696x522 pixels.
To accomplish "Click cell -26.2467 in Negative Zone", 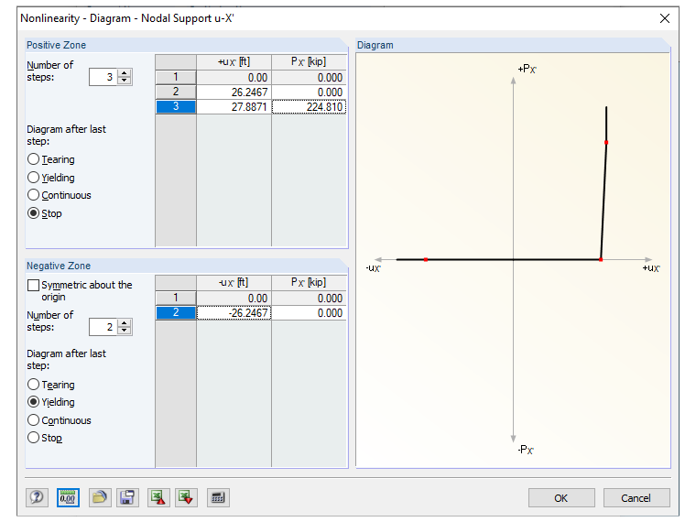I will pyautogui.click(x=234, y=312).
